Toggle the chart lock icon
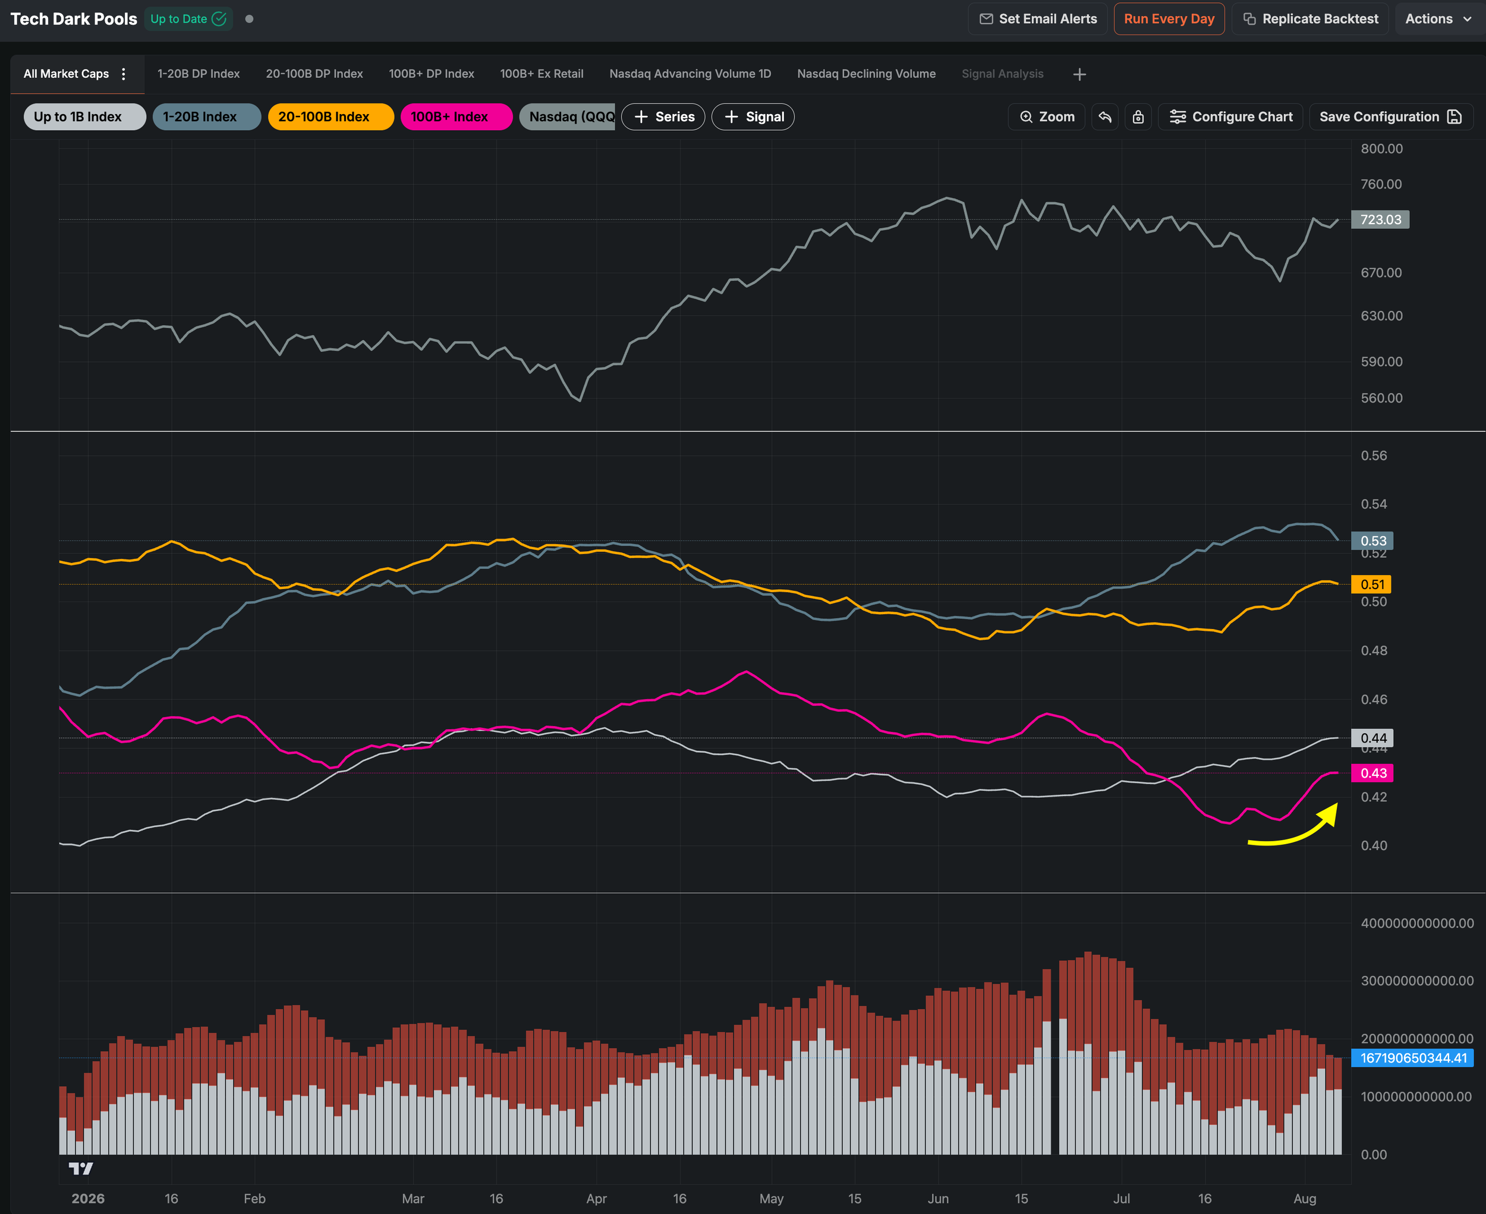Screen dimensions: 1486x1214 pyautogui.click(x=1138, y=117)
